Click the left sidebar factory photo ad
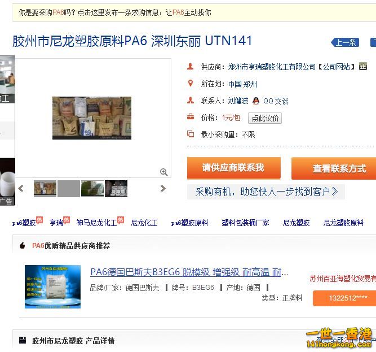Viewport: 376px width, 352px height. pyautogui.click(x=7, y=79)
